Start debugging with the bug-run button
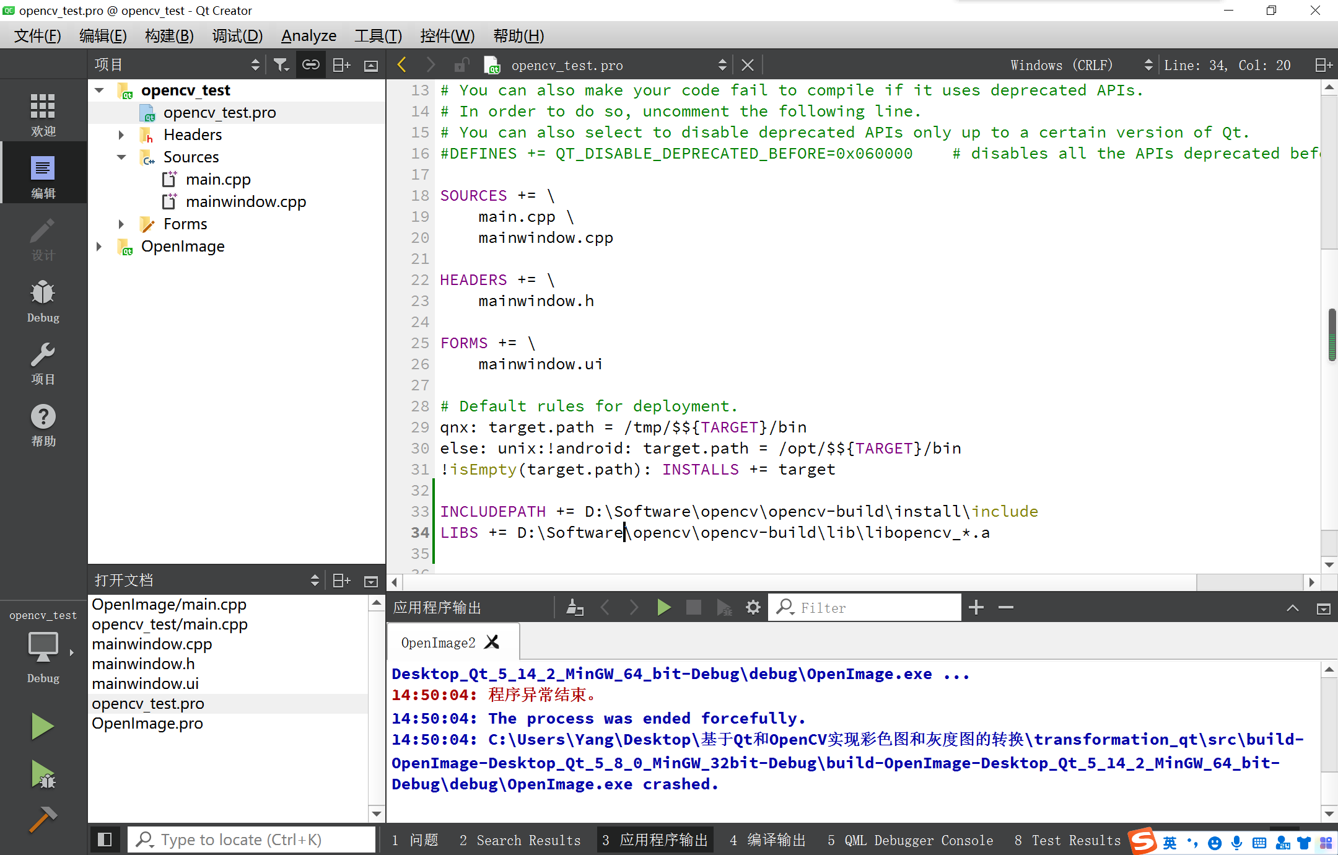 click(x=43, y=774)
